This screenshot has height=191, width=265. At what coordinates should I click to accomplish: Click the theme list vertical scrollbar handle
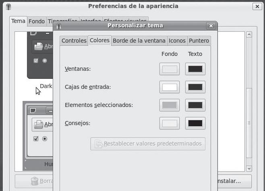click(249, 123)
